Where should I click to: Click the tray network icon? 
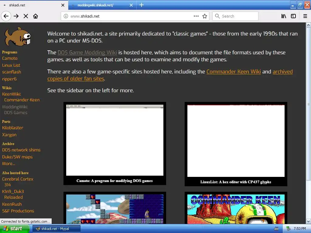pos(288,229)
